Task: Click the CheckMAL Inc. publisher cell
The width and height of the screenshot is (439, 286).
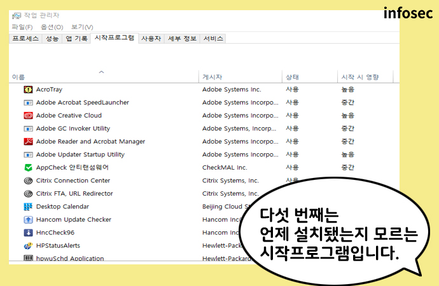Action: (225, 167)
